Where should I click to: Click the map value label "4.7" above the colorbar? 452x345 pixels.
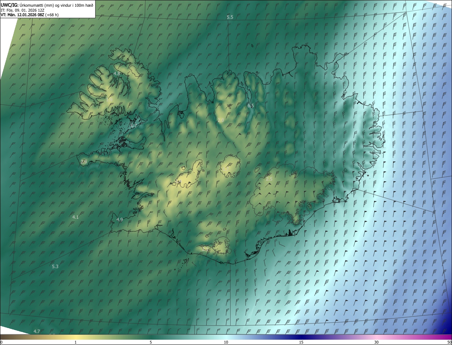click(x=37, y=331)
